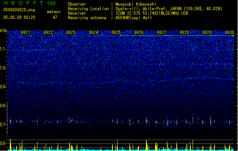Click the 0630 time marker
The width and height of the screenshot is (238, 151).
click(x=230, y=32)
